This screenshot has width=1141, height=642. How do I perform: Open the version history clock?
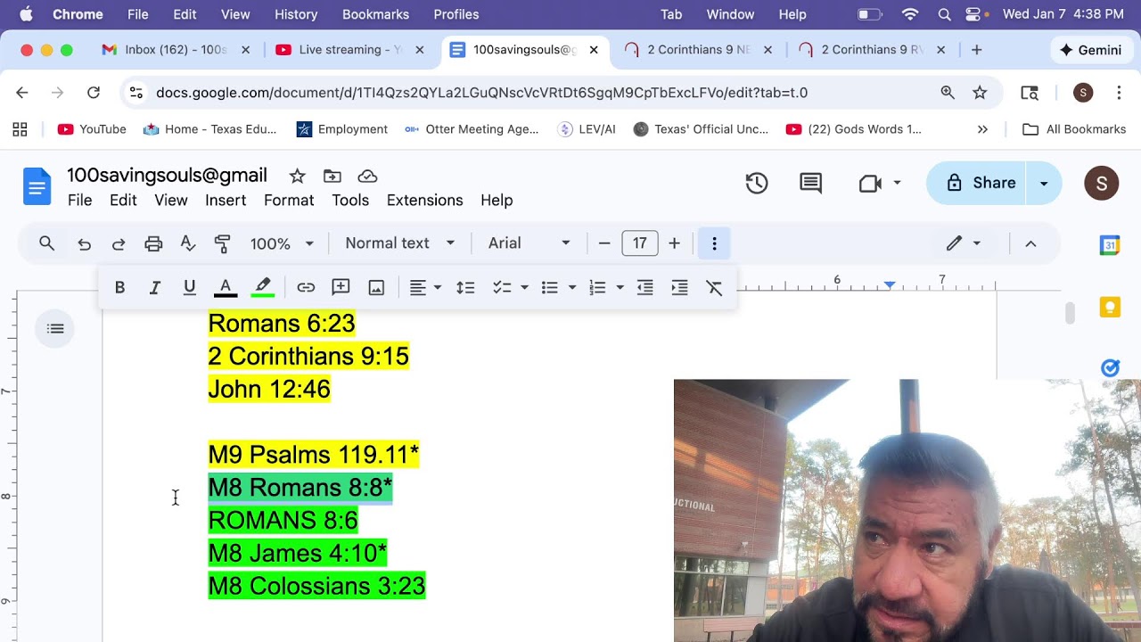[757, 184]
